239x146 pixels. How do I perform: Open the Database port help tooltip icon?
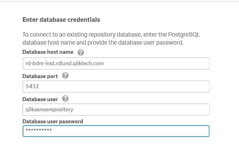[x=65, y=76]
